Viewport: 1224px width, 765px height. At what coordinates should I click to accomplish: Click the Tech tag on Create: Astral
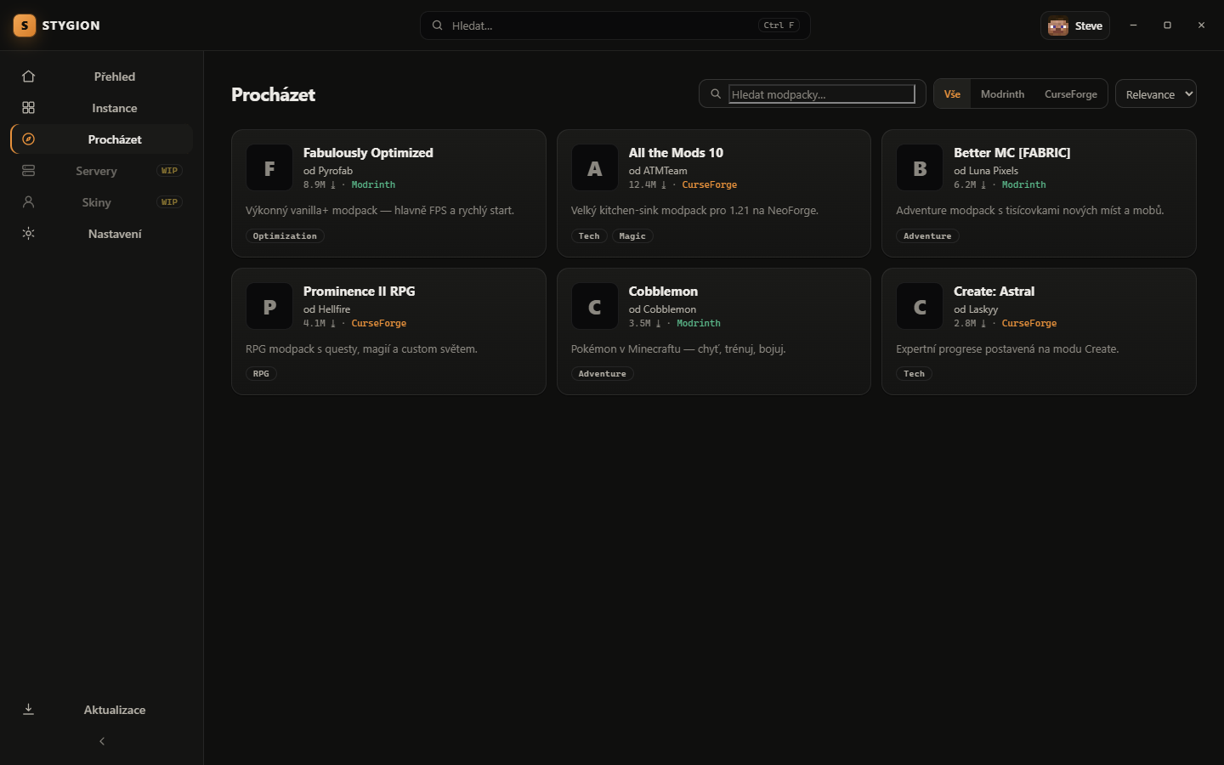[914, 374]
